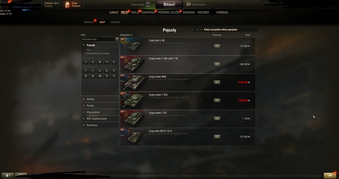Viewport: 339px width, 179px height.
Task: Start battle with the Bitwa! button
Action: pyautogui.click(x=169, y=5)
